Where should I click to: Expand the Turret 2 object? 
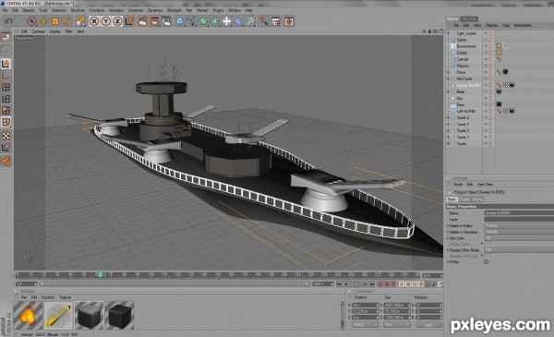pyautogui.click(x=449, y=130)
